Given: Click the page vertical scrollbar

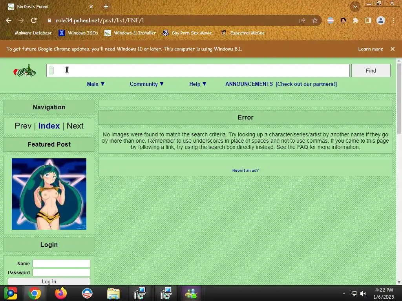Looking at the screenshot, I should 399,98.
